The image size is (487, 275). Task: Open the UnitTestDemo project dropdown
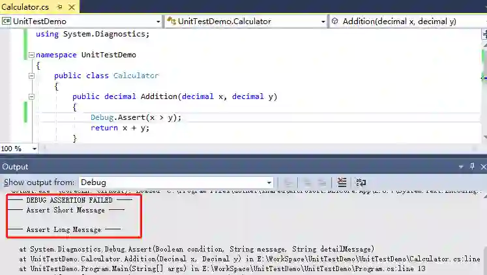(158, 22)
